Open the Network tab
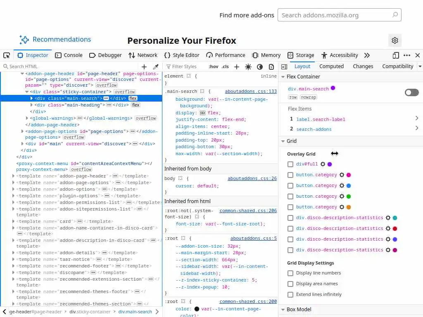This screenshot has width=423, height=317. pos(143,55)
